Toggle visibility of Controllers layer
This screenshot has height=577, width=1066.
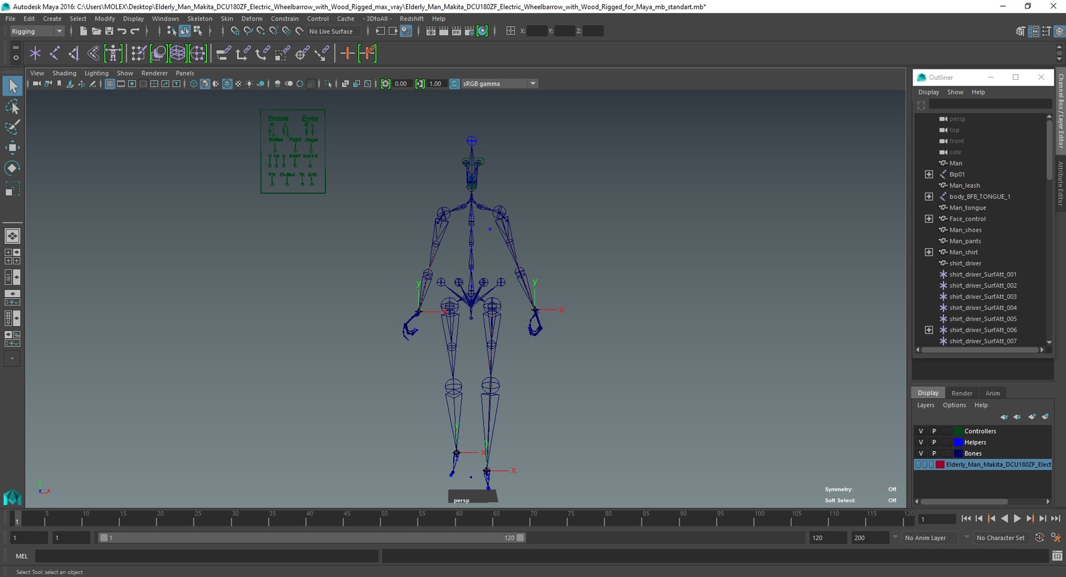[921, 431]
